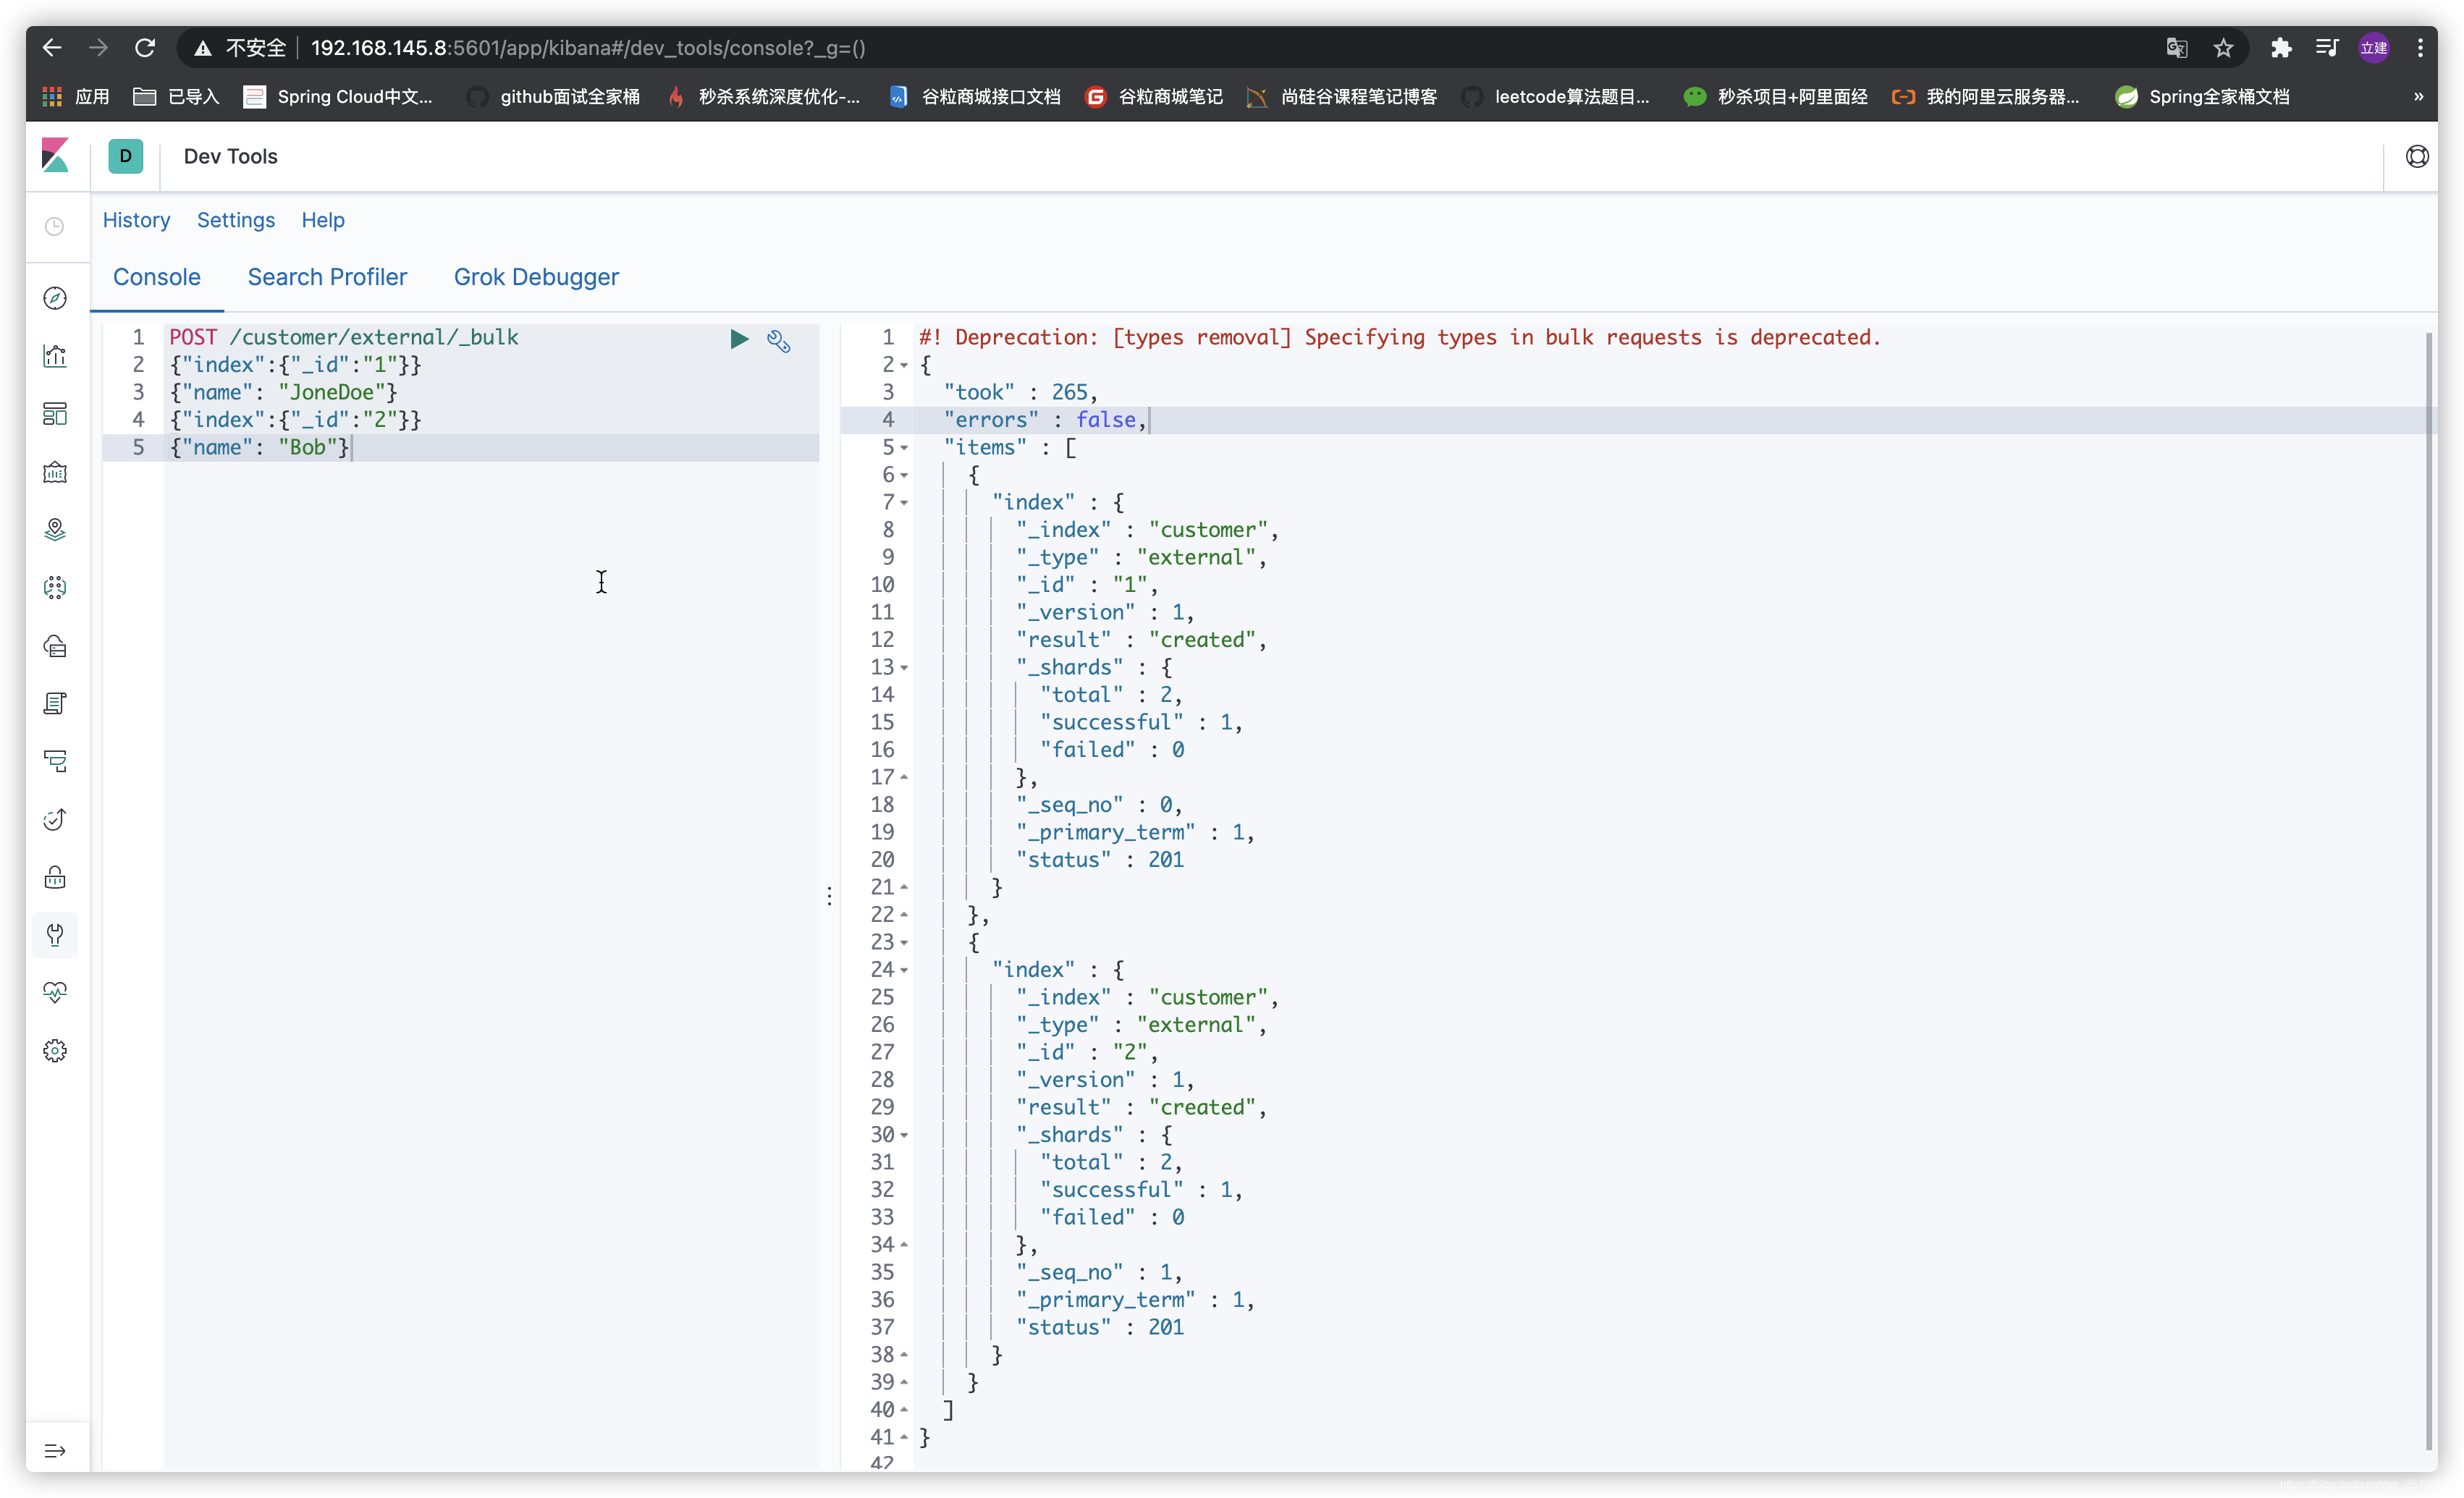Open the History link
Screen dimensions: 2464x1498
(x=136, y=220)
